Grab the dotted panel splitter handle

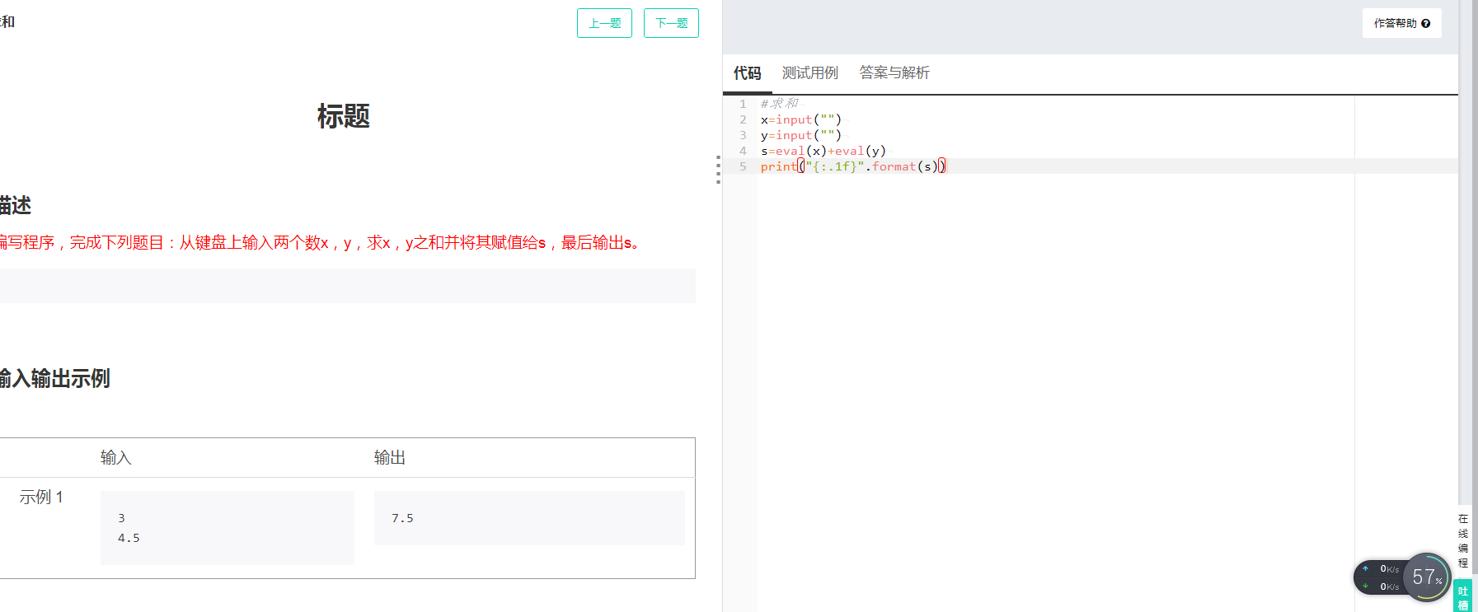coord(719,169)
